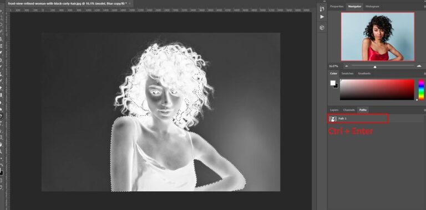Open the Navigator panel group menu
Viewport: 426px width, 210px height.
425,6
